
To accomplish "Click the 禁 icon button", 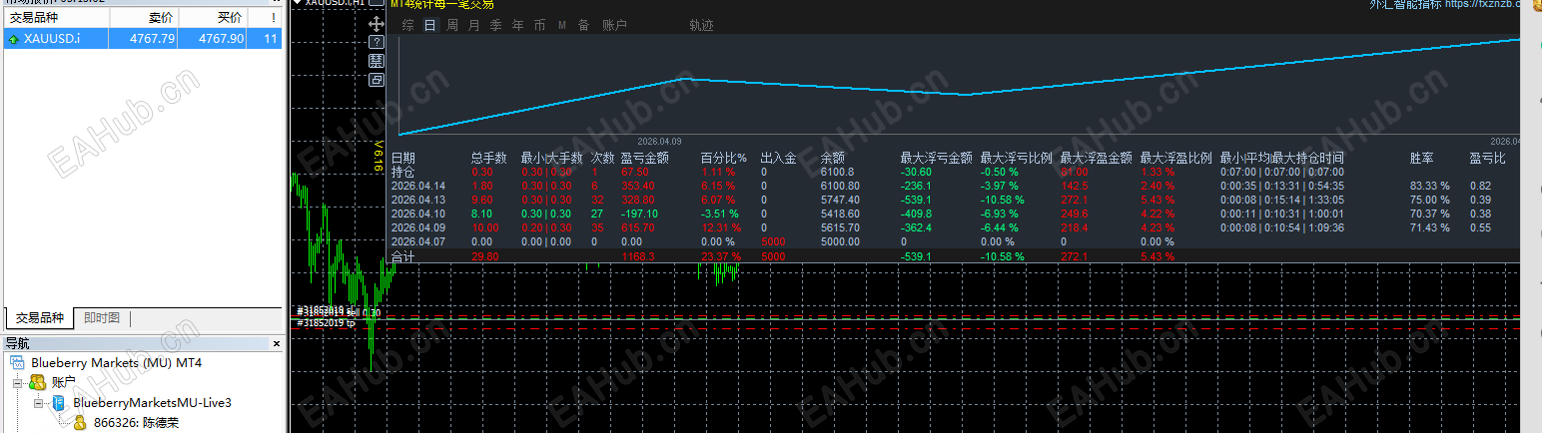I will 377,61.
